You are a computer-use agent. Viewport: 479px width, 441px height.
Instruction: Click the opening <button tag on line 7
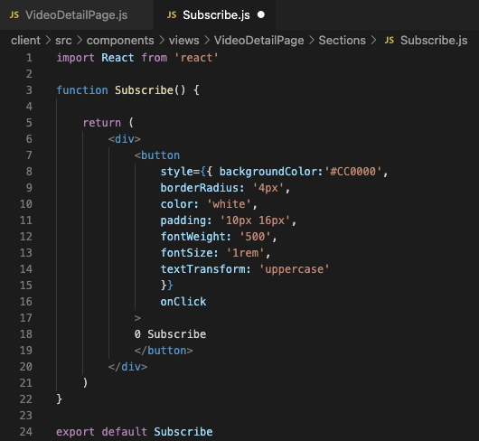tap(157, 155)
